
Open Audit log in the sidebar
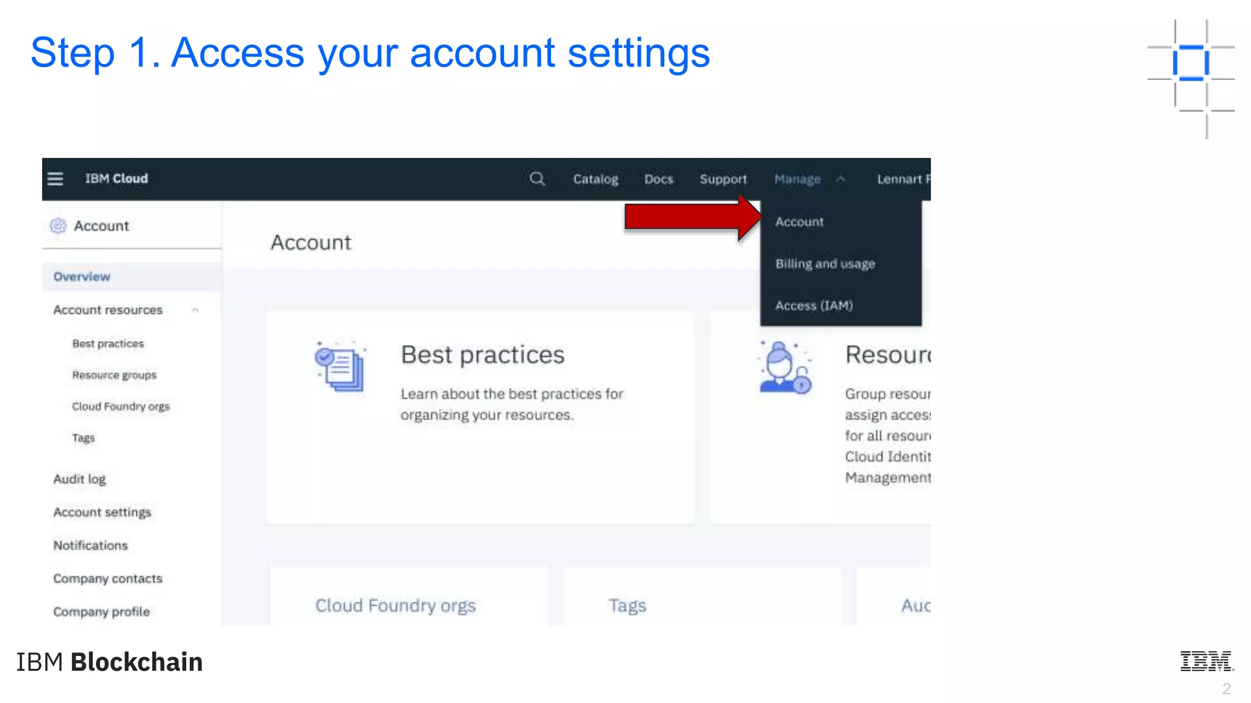[x=79, y=479]
